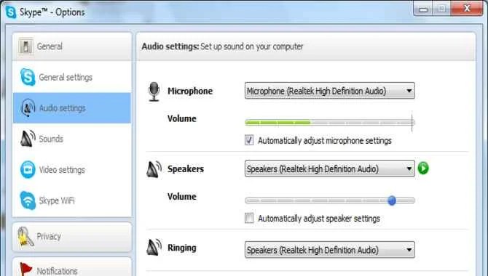Enable Automatically adjust speaker settings

click(x=249, y=218)
